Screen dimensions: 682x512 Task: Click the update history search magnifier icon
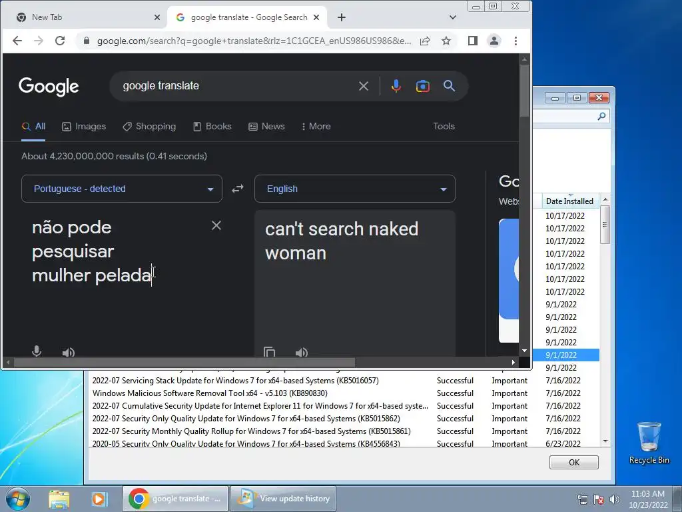[x=602, y=116]
